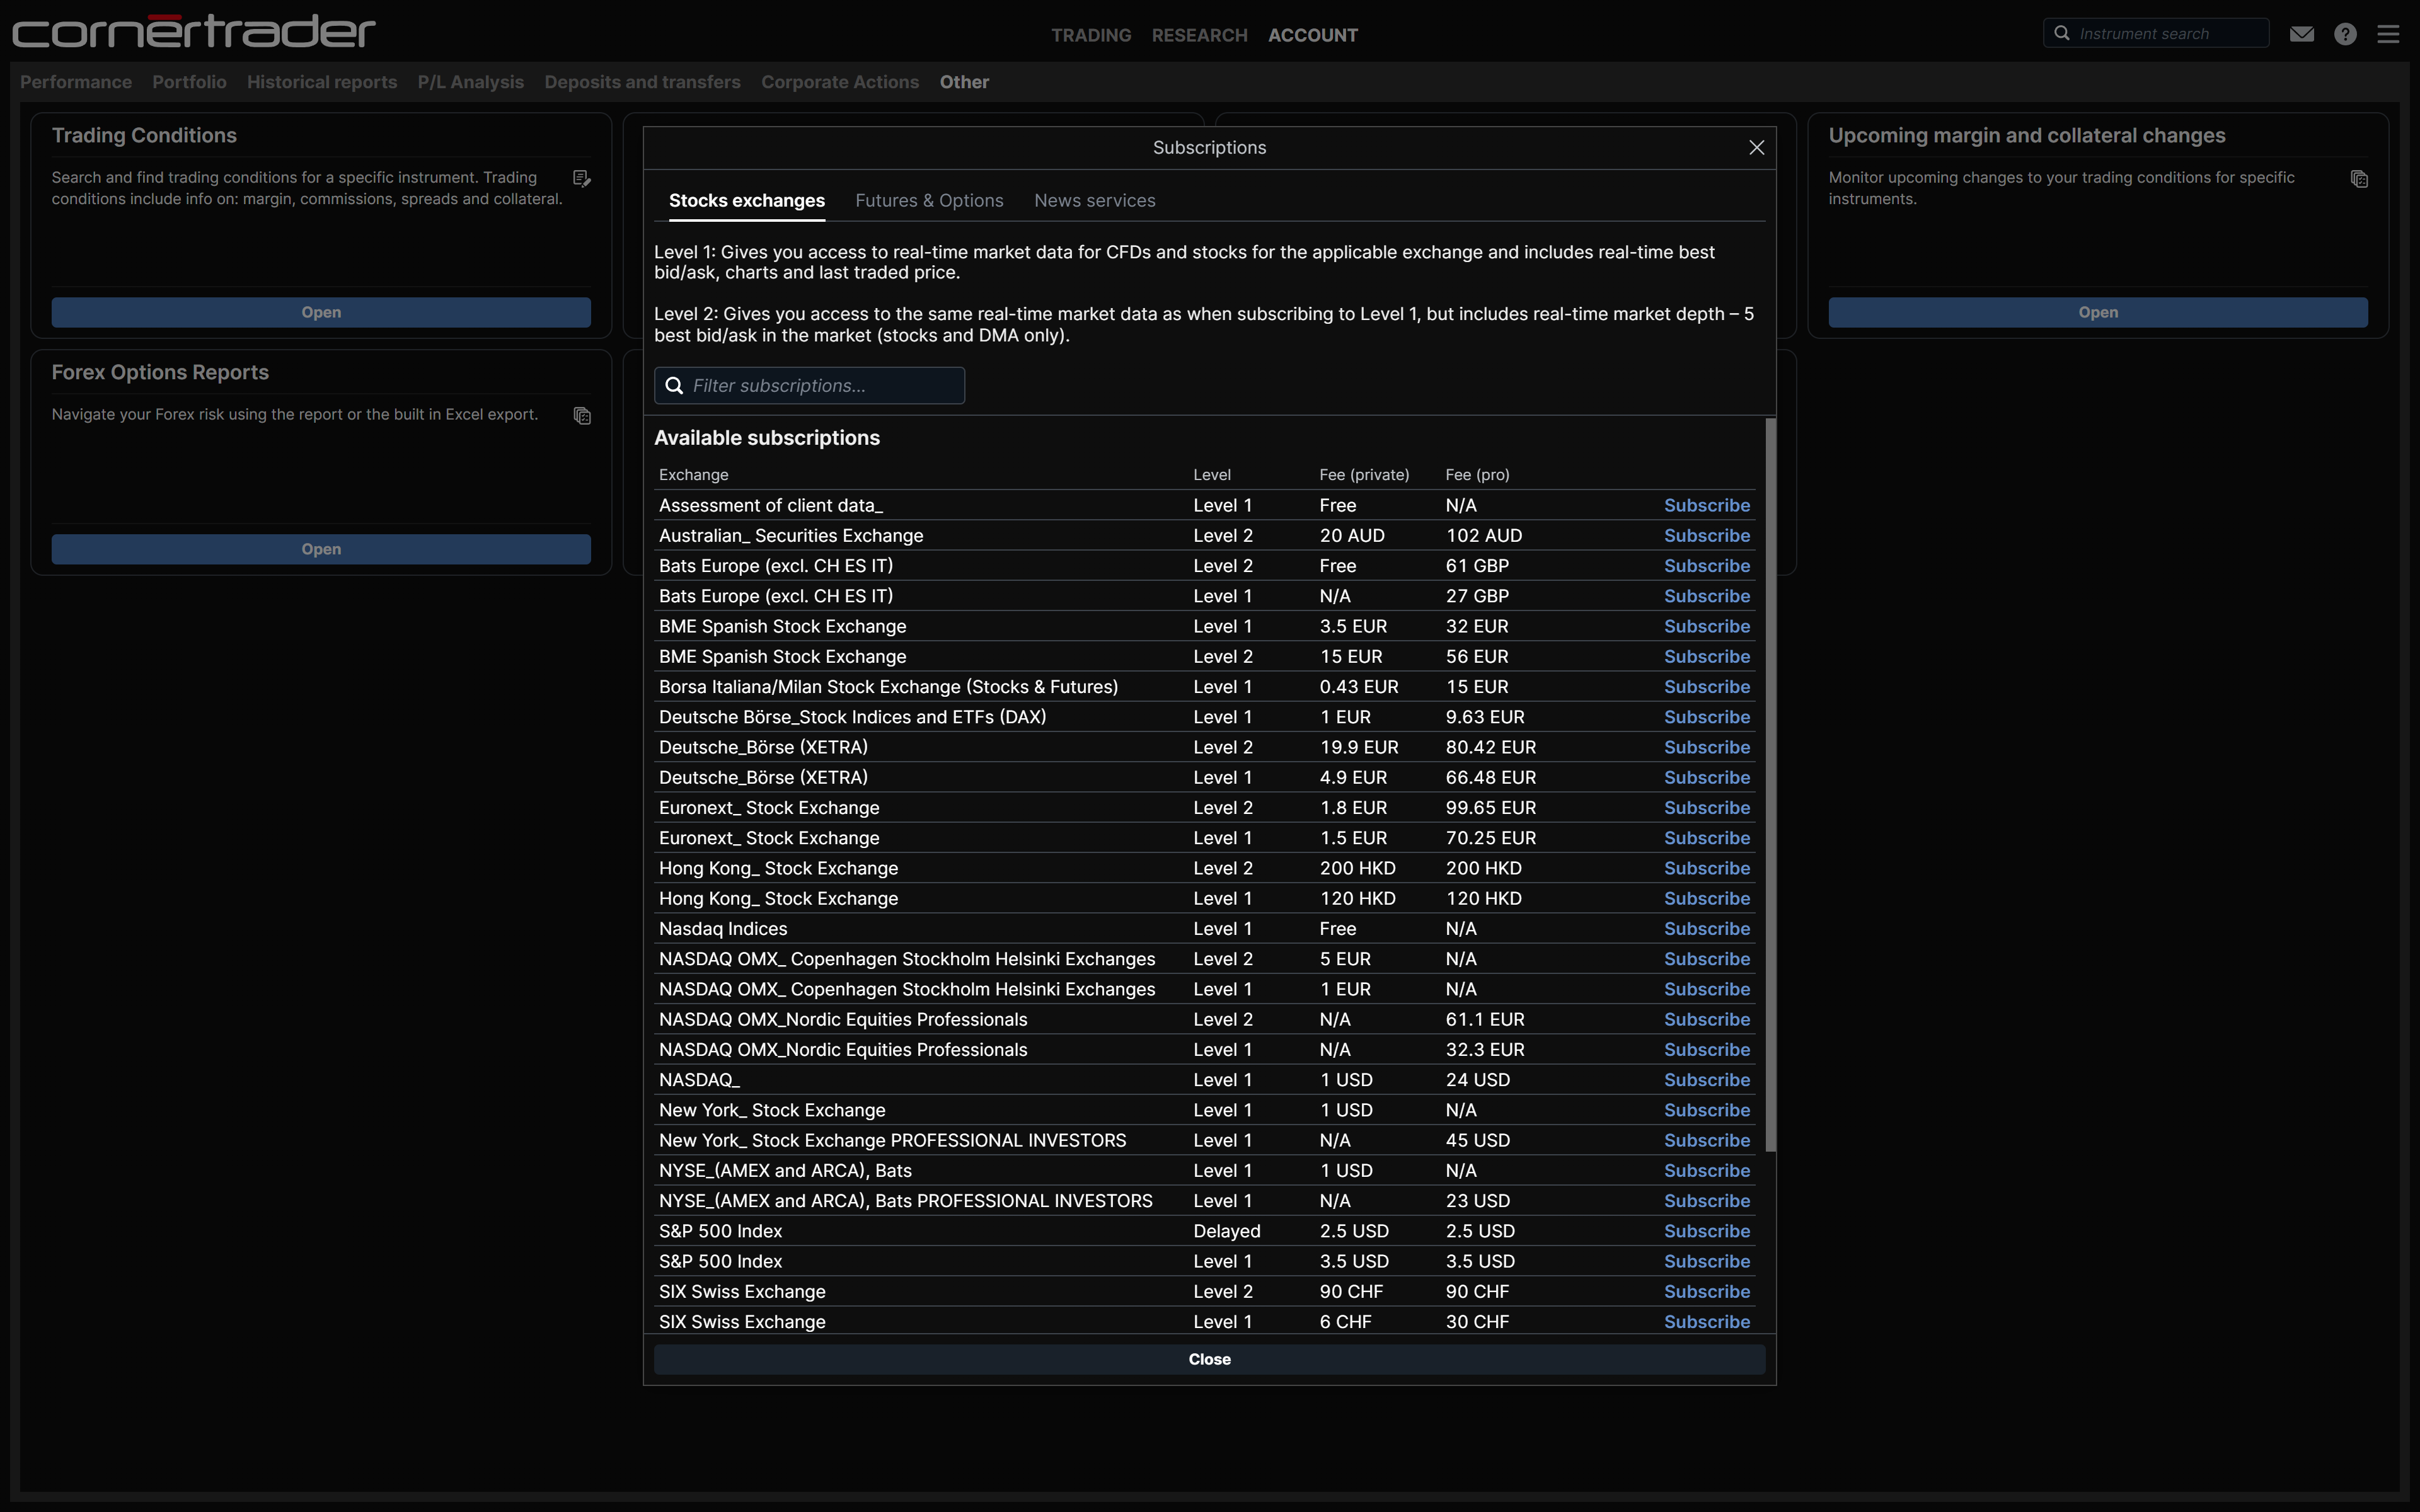Subscribe to S&P 500 Index Delayed
The height and width of the screenshot is (1512, 2420).
(x=1706, y=1231)
